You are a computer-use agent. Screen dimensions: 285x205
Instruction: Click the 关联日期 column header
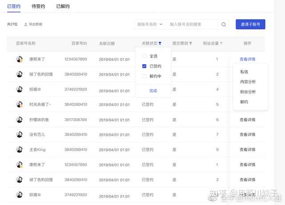pyautogui.click(x=107, y=44)
